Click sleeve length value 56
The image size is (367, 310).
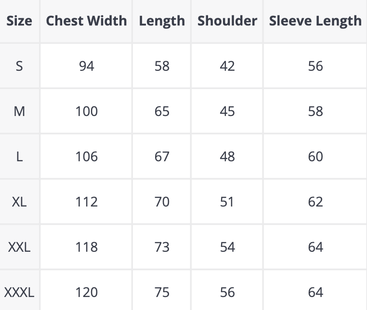click(x=315, y=66)
